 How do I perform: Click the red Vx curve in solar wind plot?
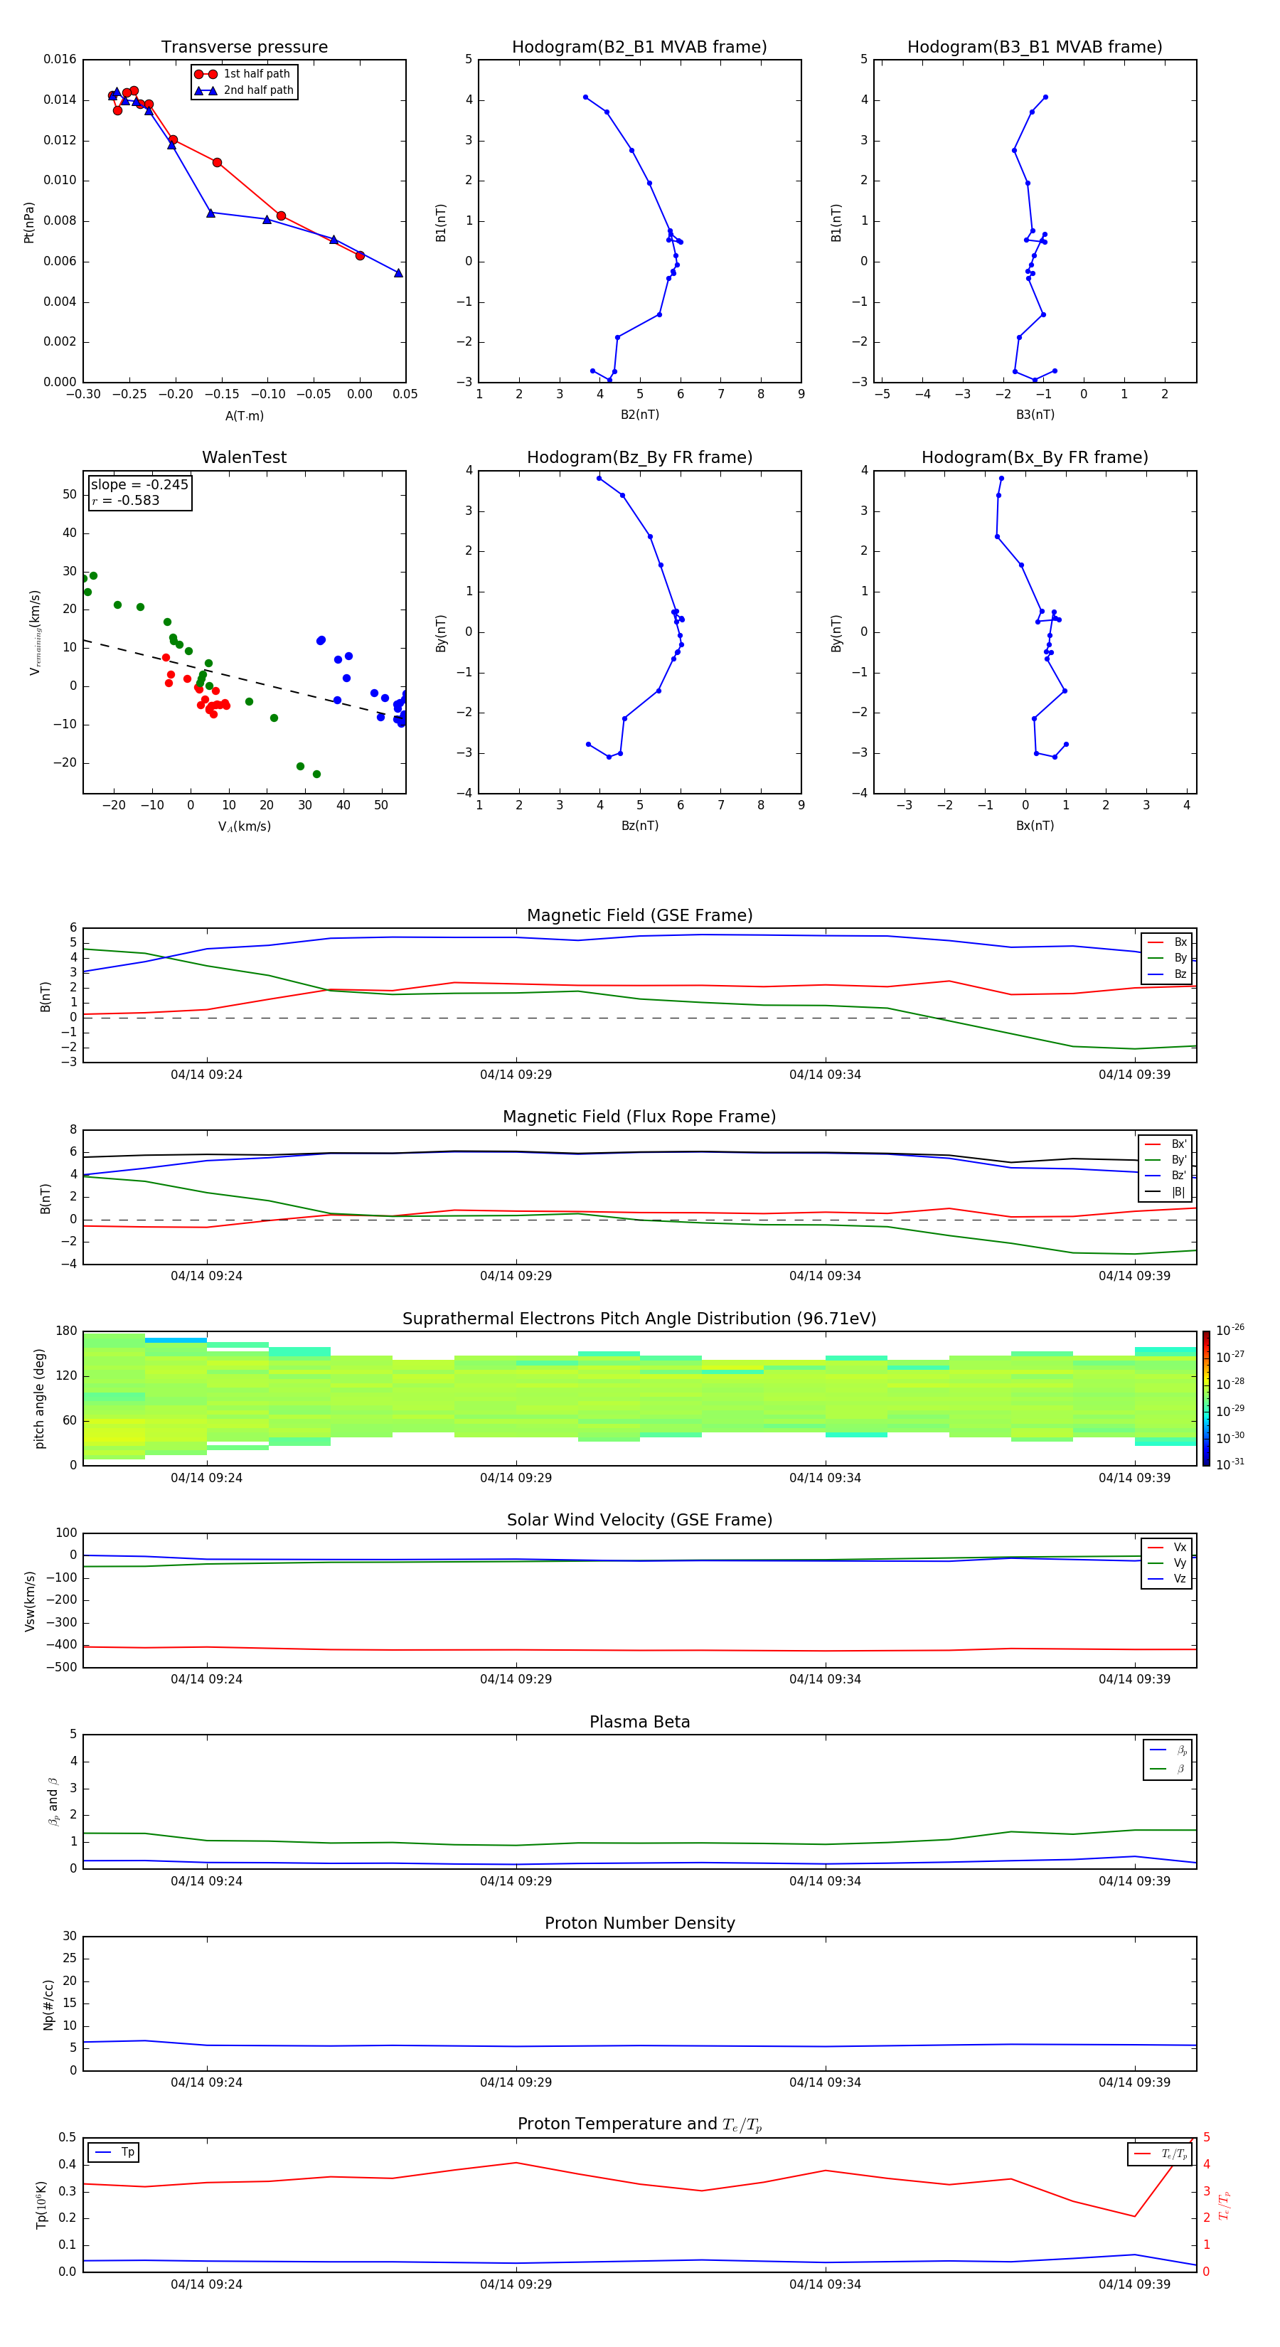click(x=639, y=1649)
